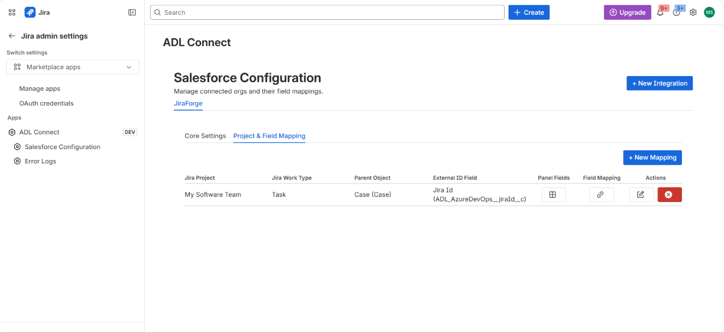Switch to the Core Settings tab
The image size is (724, 332).
coord(205,136)
